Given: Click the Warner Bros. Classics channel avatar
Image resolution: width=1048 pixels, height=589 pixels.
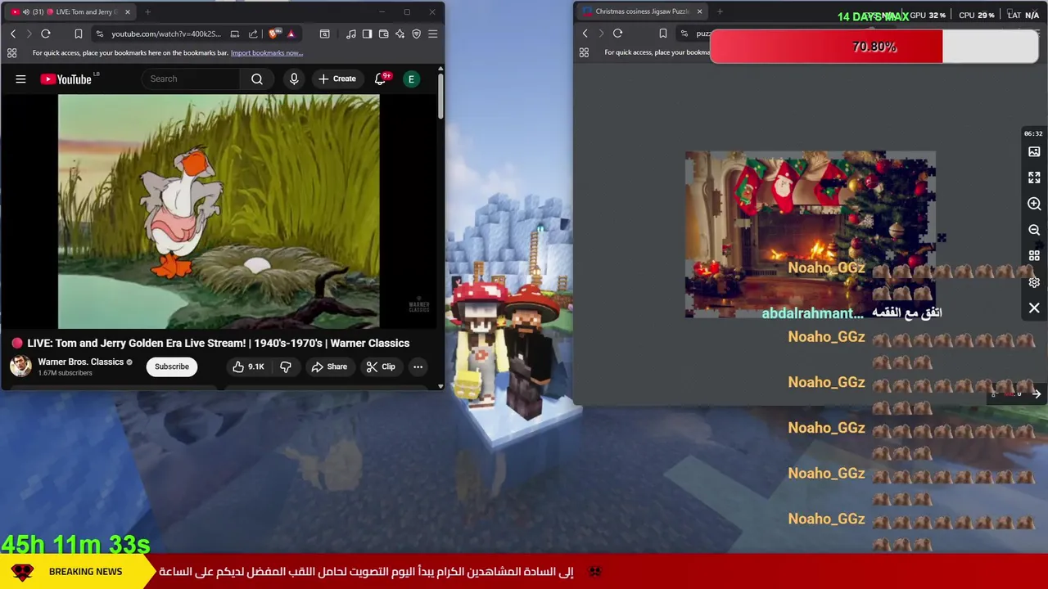Looking at the screenshot, I should pos(20,366).
